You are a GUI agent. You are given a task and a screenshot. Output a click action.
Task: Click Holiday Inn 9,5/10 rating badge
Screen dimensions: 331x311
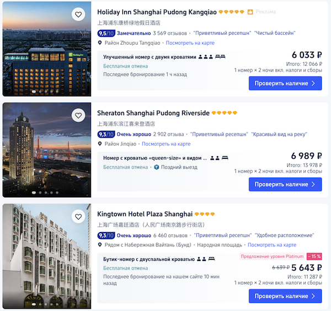coord(106,33)
